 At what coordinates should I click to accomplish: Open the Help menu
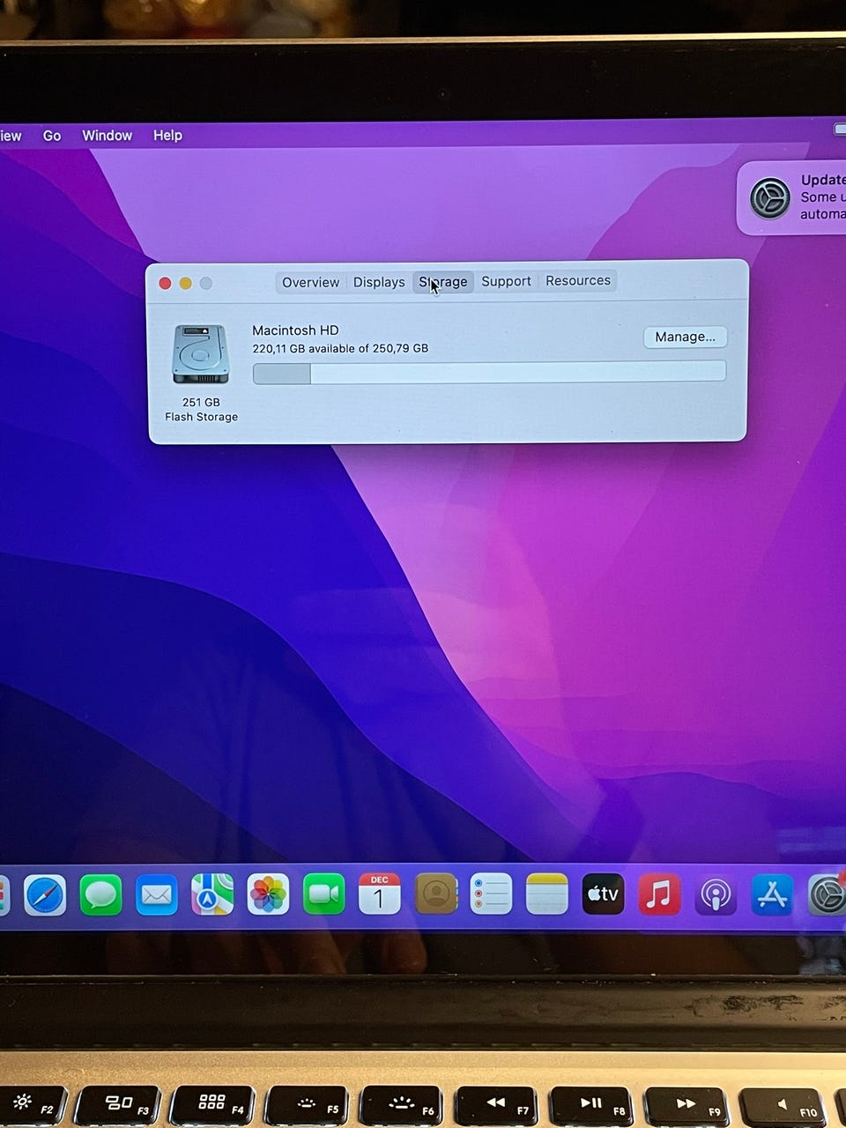point(167,136)
